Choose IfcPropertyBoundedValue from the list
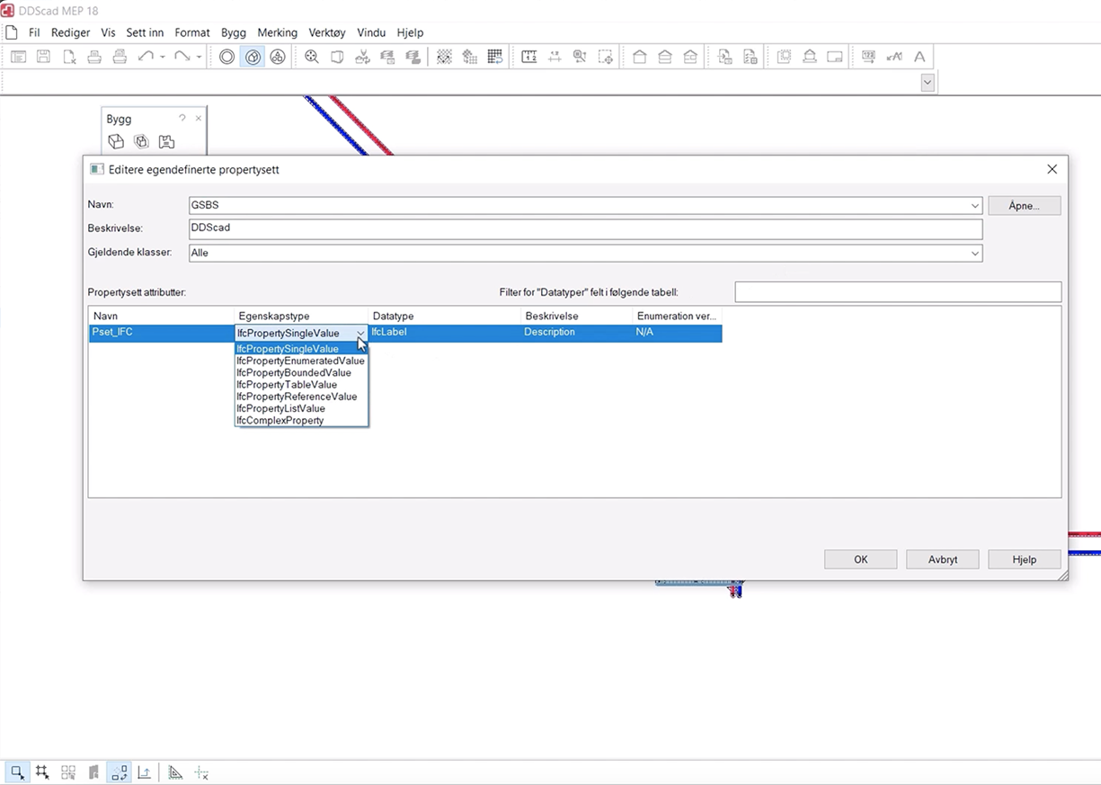 coord(301,372)
